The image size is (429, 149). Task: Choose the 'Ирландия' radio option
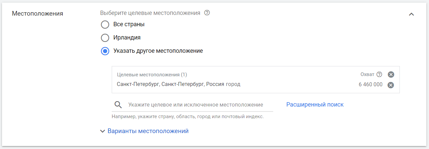click(x=105, y=38)
